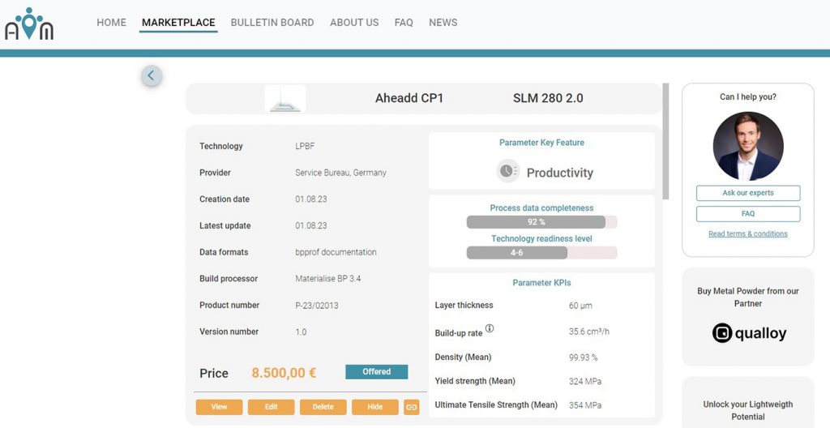Click the Service Bureau, Germany provider value

(x=340, y=173)
